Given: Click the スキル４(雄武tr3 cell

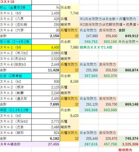Looking at the screenshot, I should [16, 64].
